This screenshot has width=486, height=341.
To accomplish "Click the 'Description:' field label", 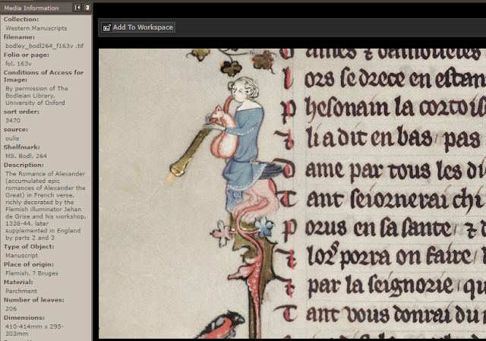I will coord(24,165).
